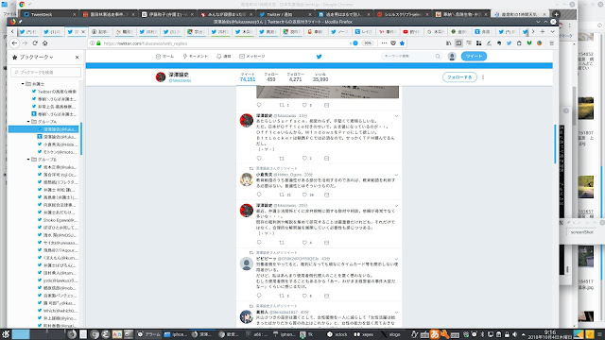
Task: Go back with Firefox back arrow
Action: click(14, 43)
